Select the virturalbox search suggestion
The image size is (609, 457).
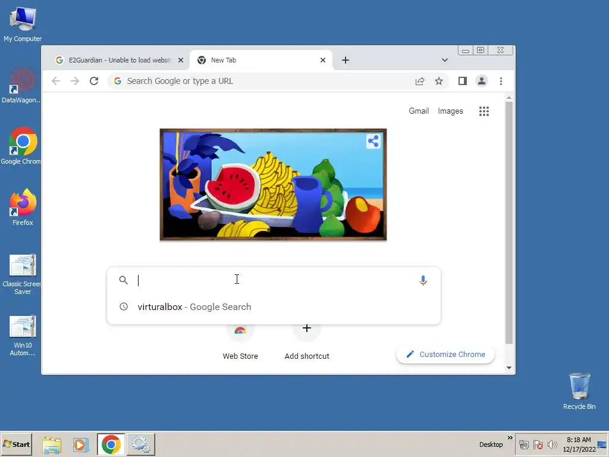[x=274, y=307]
